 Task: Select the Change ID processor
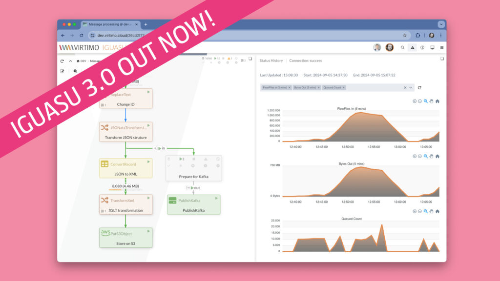(125, 98)
